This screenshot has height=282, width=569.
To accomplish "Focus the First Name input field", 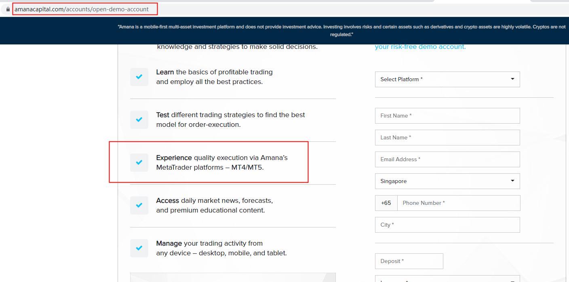I will tap(447, 116).
